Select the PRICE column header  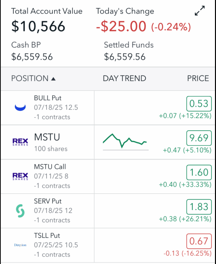[198, 78]
